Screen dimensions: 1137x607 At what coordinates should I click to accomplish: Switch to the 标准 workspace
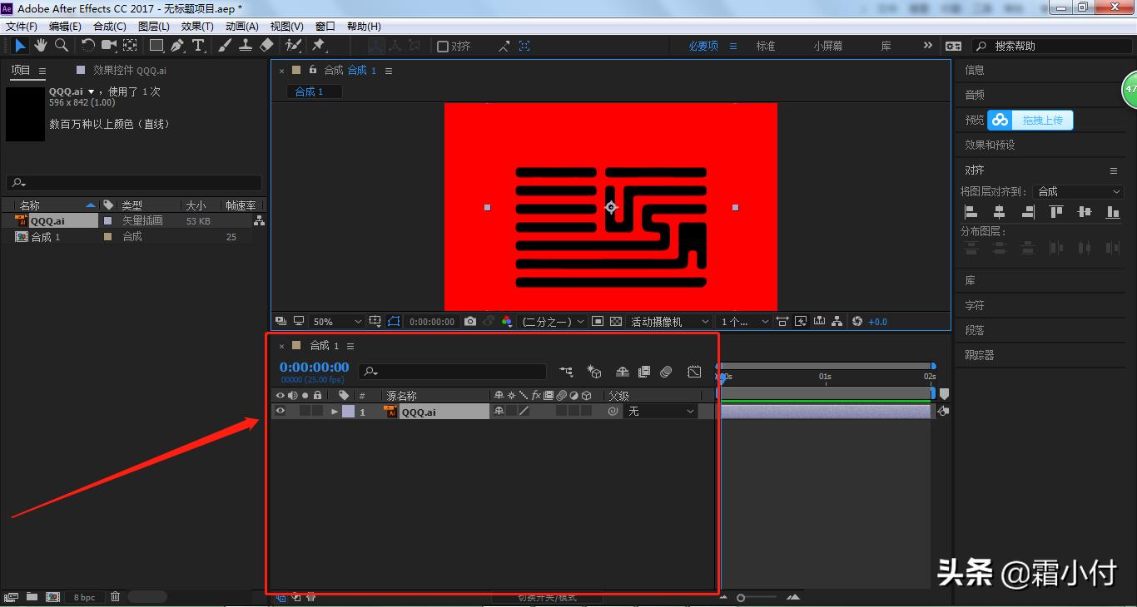[x=766, y=47]
